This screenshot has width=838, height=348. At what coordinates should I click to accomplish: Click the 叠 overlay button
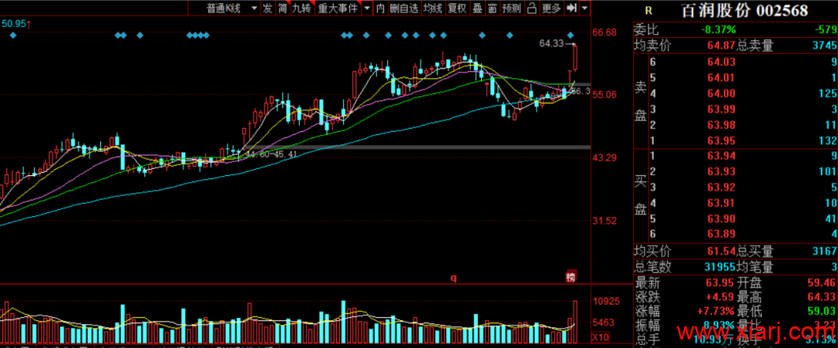[477, 8]
